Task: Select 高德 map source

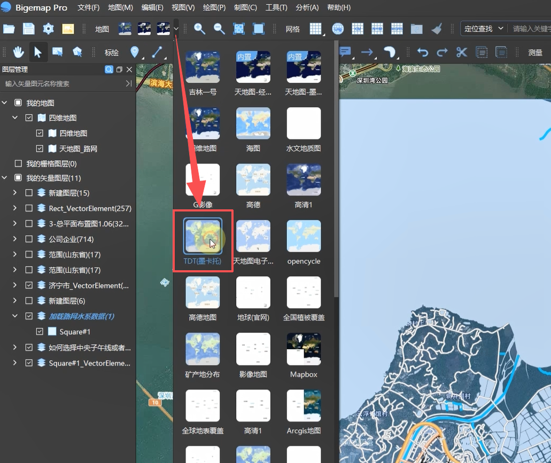Action: click(253, 186)
